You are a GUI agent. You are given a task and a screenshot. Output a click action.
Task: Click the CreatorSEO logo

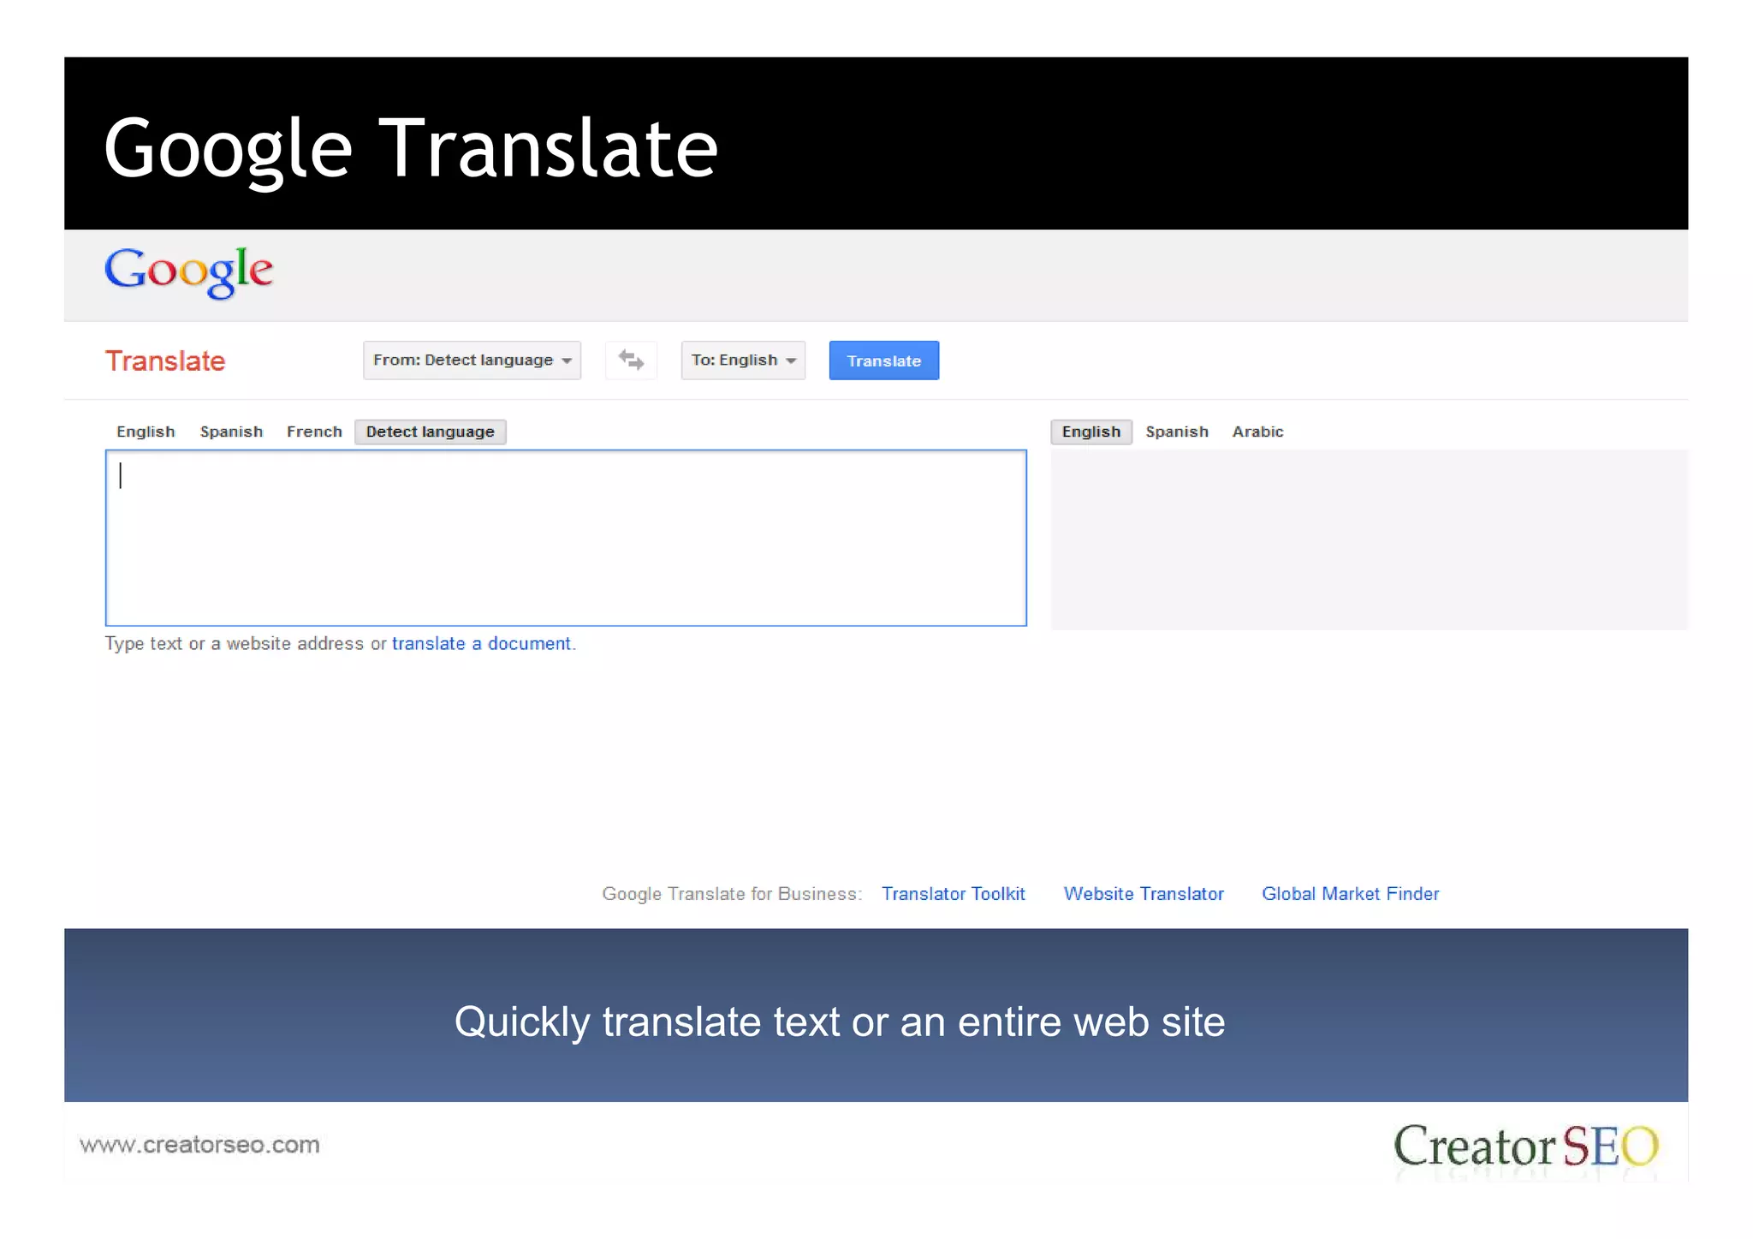(1526, 1146)
